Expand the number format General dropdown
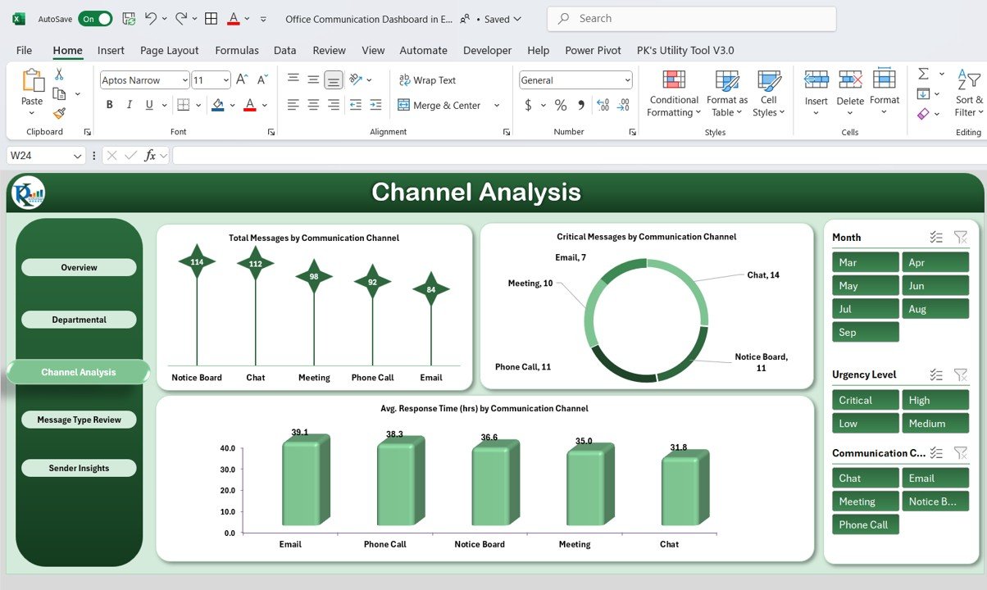 coord(627,80)
